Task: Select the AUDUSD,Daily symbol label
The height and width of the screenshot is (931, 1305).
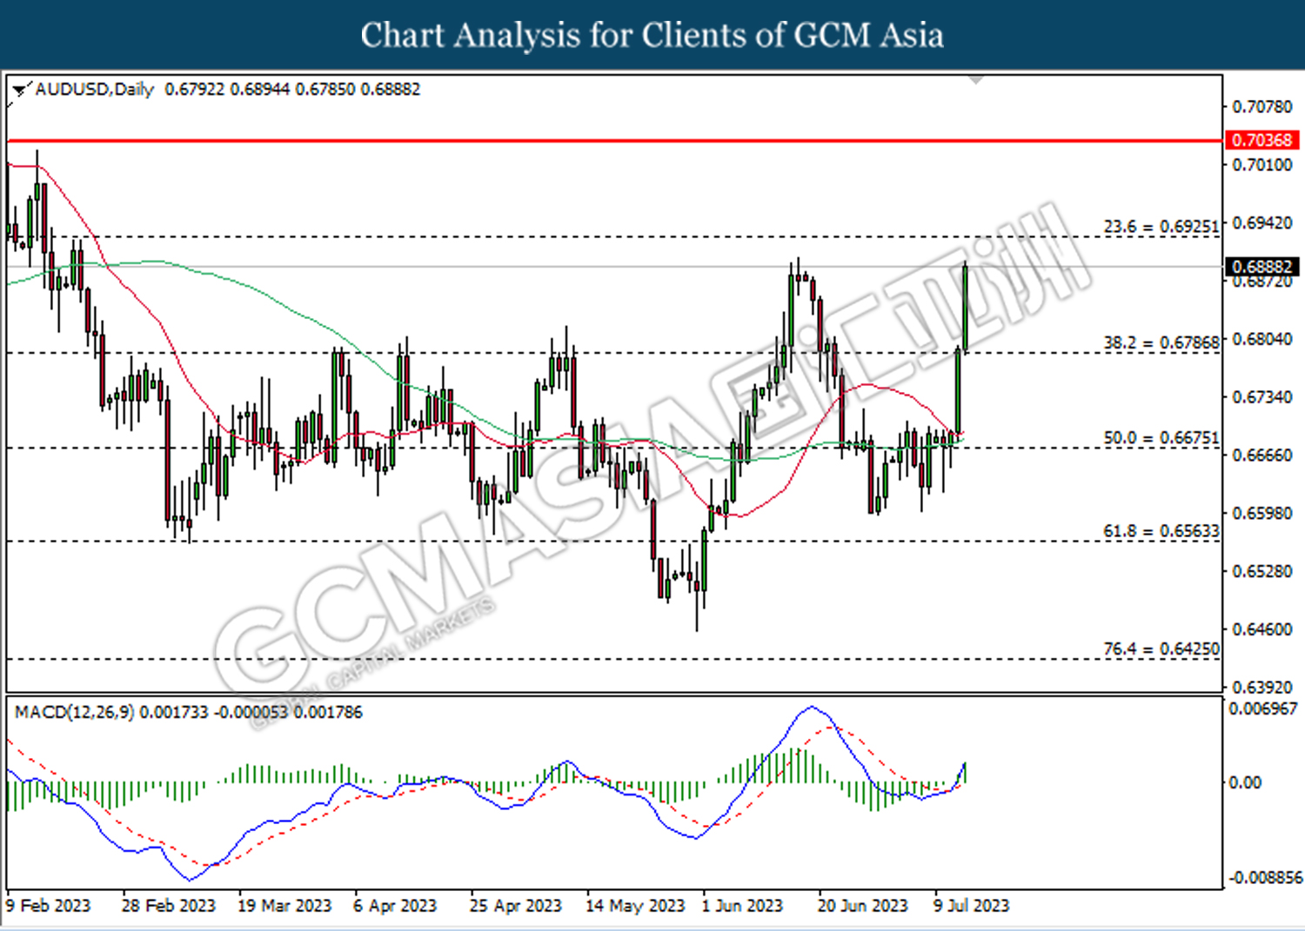Action: (94, 90)
